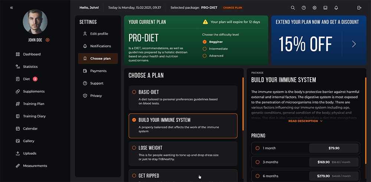The image size is (371, 182).
Task: Click the plan list orange scrollbar
Action: (243, 104)
